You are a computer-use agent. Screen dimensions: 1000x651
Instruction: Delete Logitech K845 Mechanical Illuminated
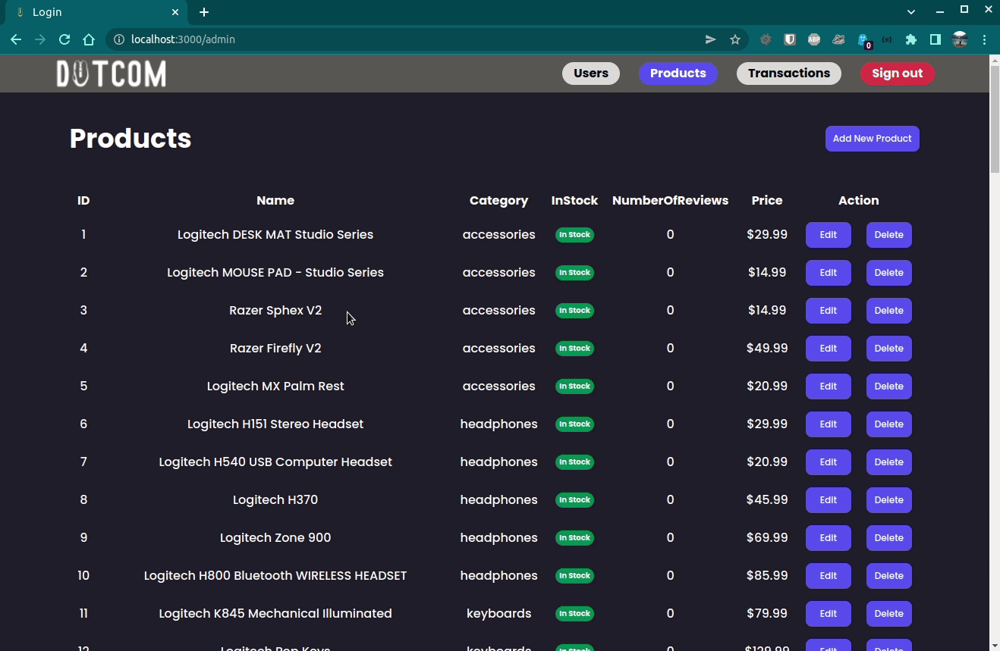click(x=889, y=614)
